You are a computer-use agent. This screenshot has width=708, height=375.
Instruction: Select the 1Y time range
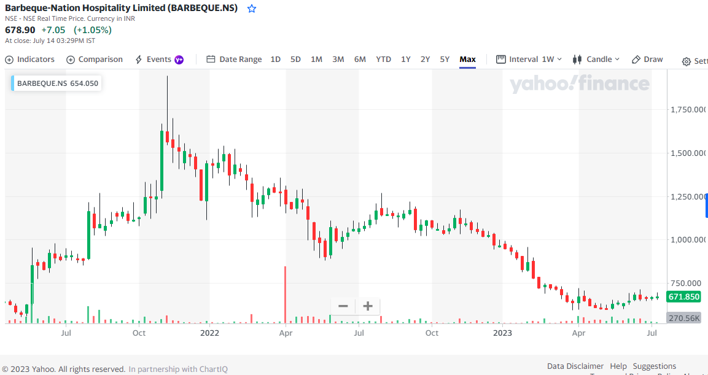pos(406,59)
